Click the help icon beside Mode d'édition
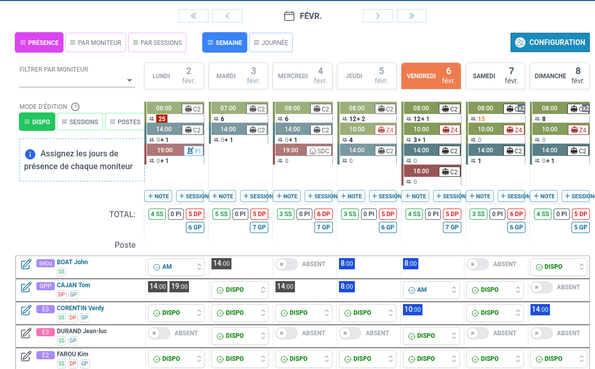Viewport: 595px width, 369px height. point(75,107)
